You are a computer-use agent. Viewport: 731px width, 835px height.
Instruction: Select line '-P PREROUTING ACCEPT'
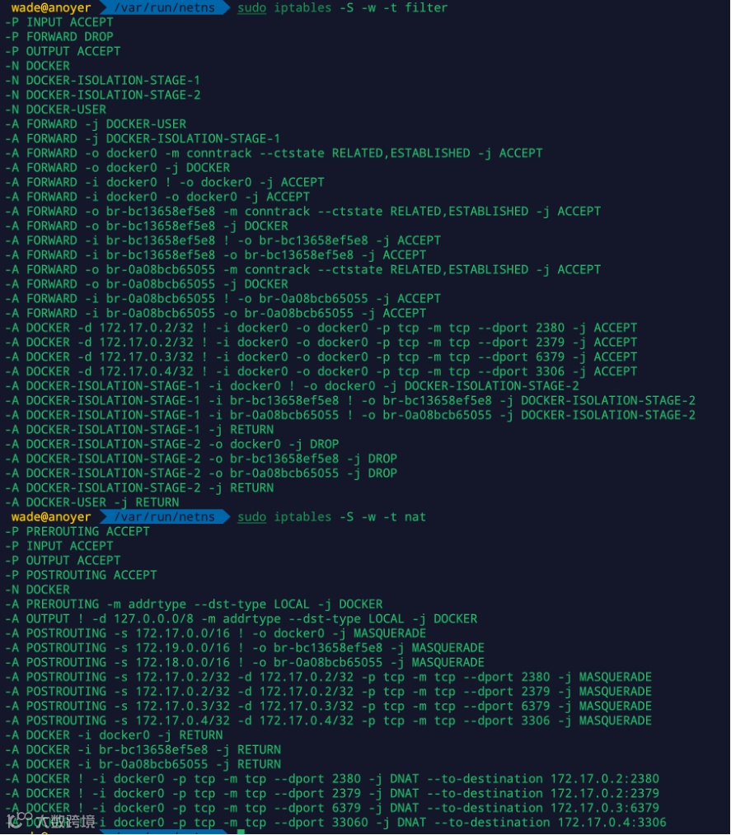[x=77, y=531]
